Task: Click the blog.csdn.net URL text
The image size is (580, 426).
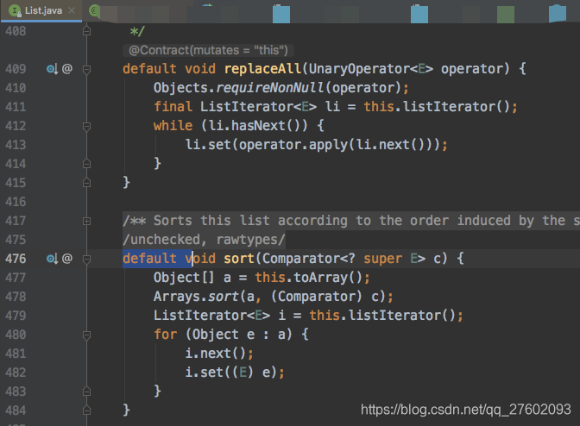Action: (466, 410)
